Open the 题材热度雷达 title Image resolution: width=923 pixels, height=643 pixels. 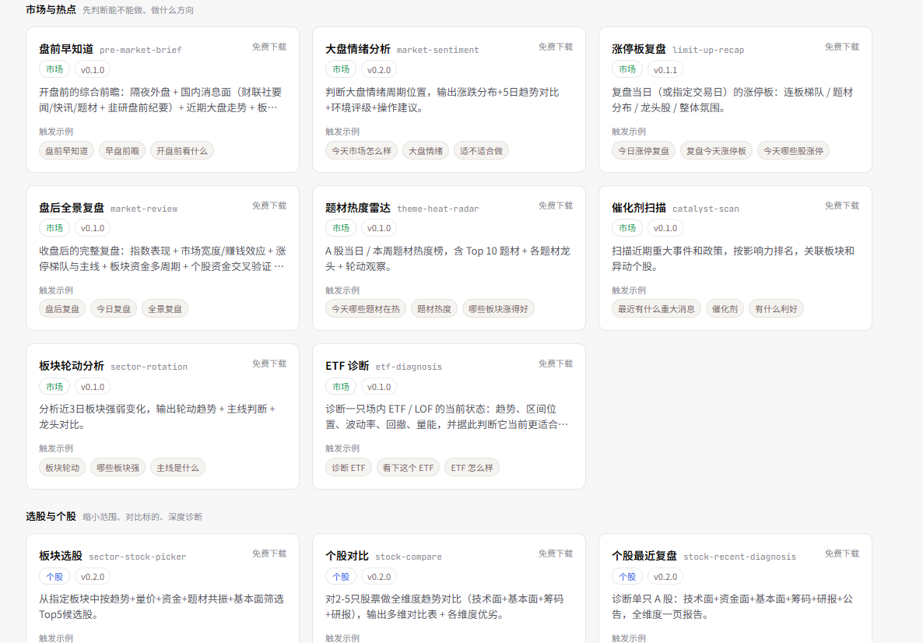[x=358, y=208]
